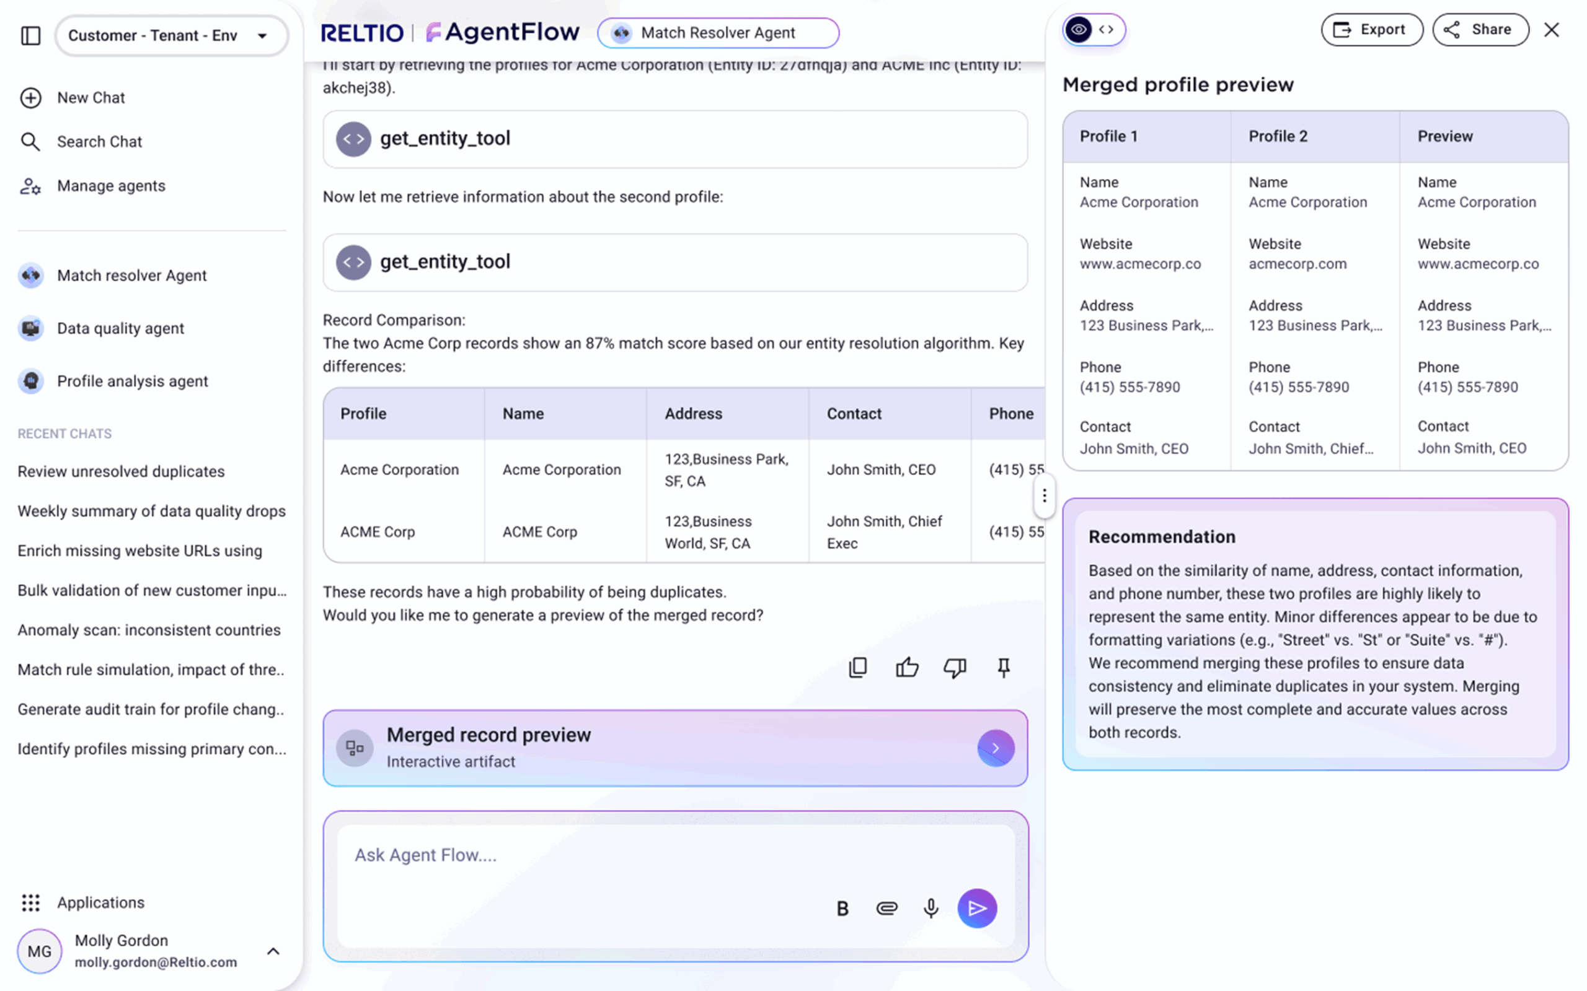Send the message with the purple arrow button
Viewport: 1587px width, 991px height.
[976, 908]
